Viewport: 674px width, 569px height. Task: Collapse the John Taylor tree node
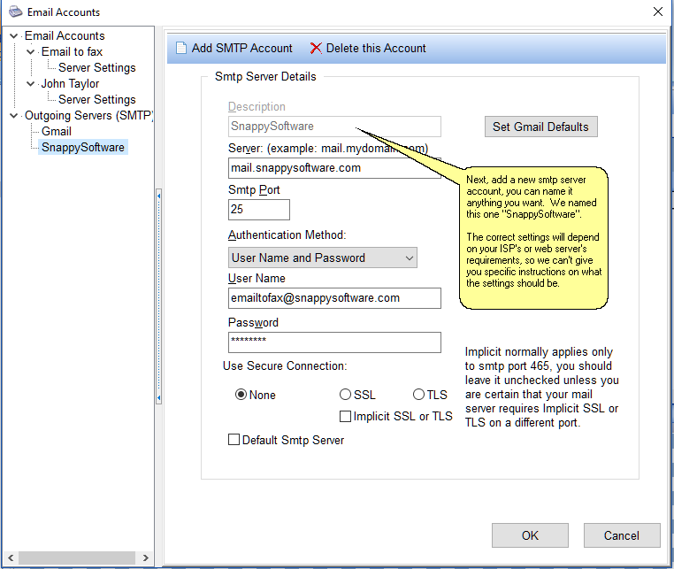31,83
